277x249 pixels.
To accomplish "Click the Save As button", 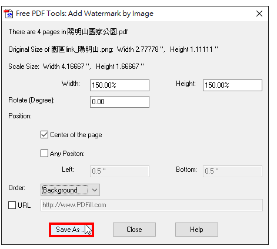I will (71, 230).
